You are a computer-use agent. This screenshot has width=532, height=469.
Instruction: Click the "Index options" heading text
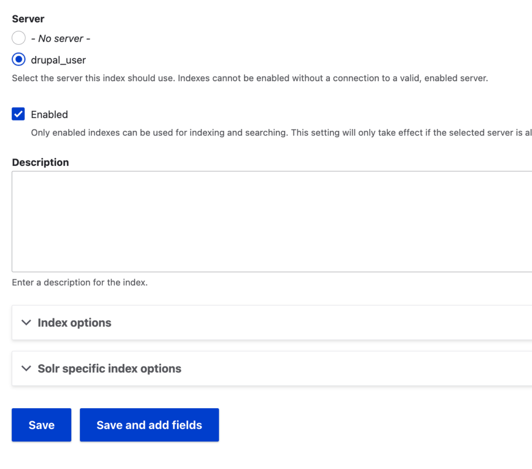(x=74, y=322)
